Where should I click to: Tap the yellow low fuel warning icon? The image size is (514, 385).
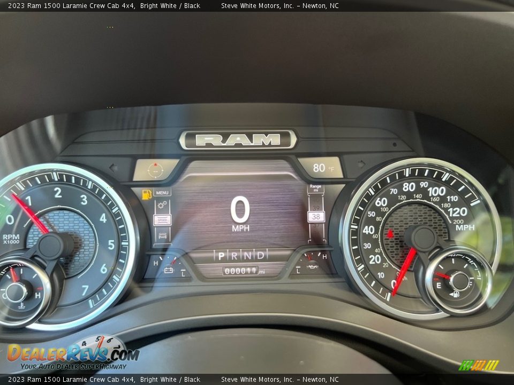[x=147, y=194]
